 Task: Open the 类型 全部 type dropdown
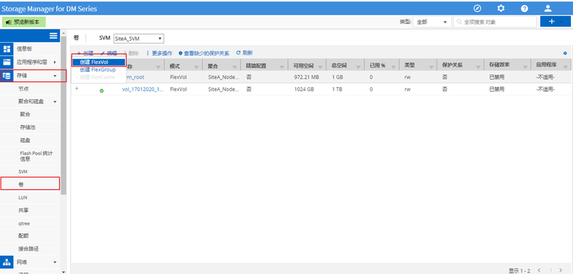click(432, 22)
